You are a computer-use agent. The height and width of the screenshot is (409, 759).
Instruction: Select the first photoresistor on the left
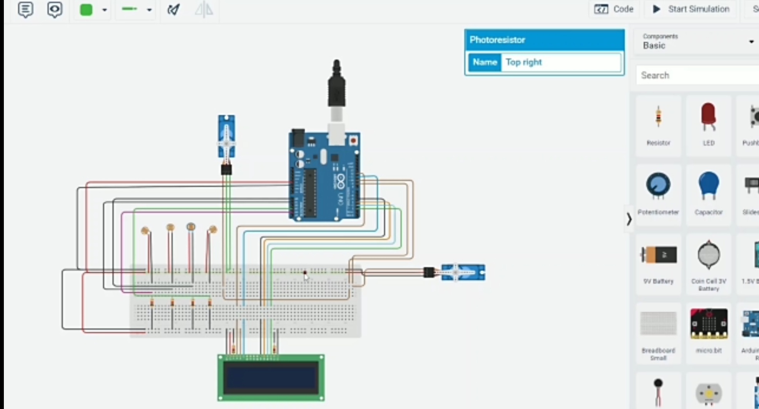point(145,231)
